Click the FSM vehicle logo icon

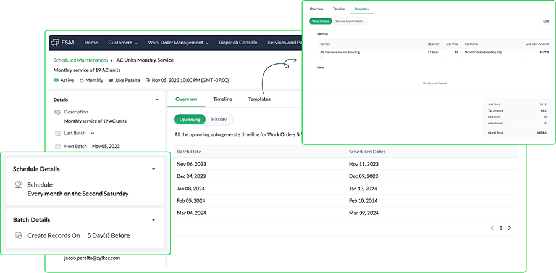pos(56,43)
